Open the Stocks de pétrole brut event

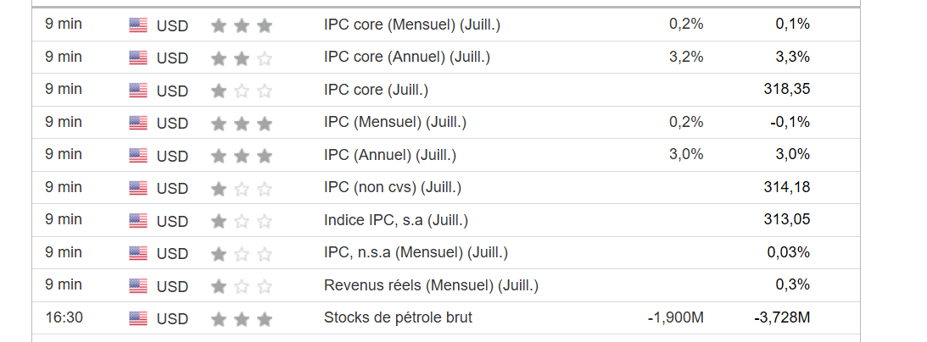[398, 317]
